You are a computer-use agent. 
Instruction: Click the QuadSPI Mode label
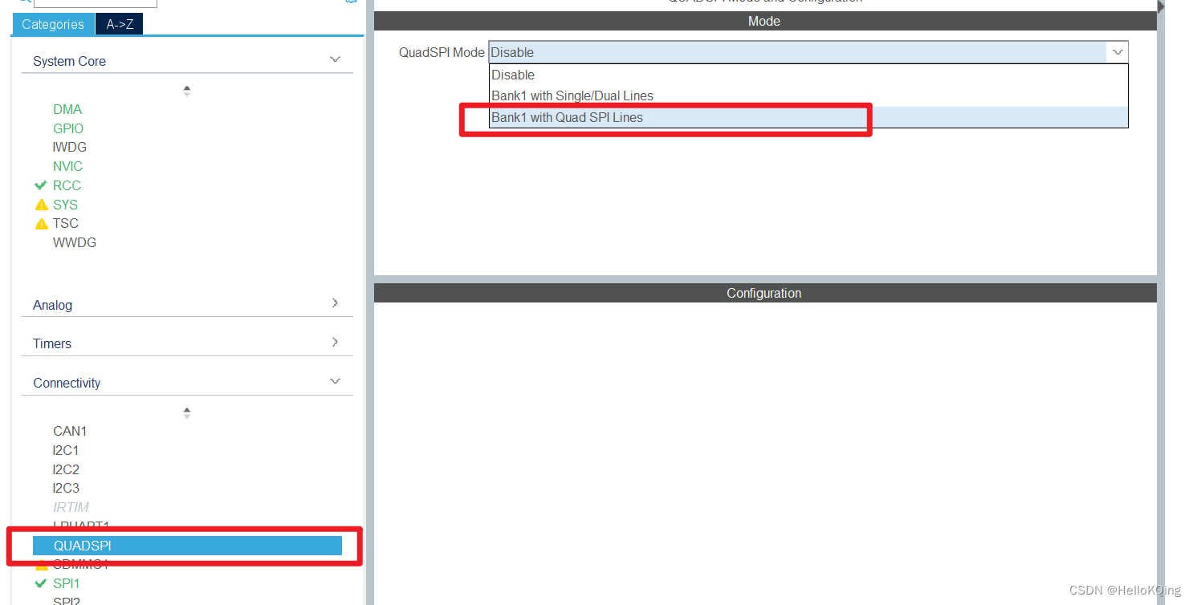pyautogui.click(x=442, y=52)
